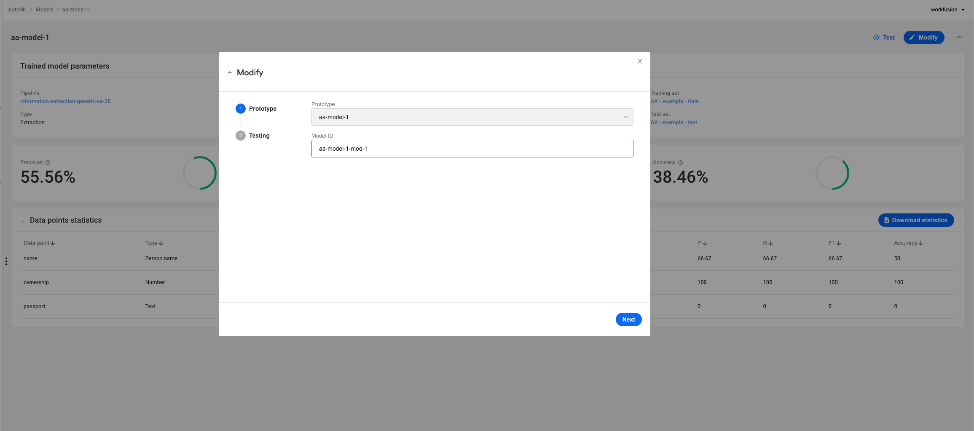Sort by P column
Screen dimensions: 974x431
pos(702,243)
